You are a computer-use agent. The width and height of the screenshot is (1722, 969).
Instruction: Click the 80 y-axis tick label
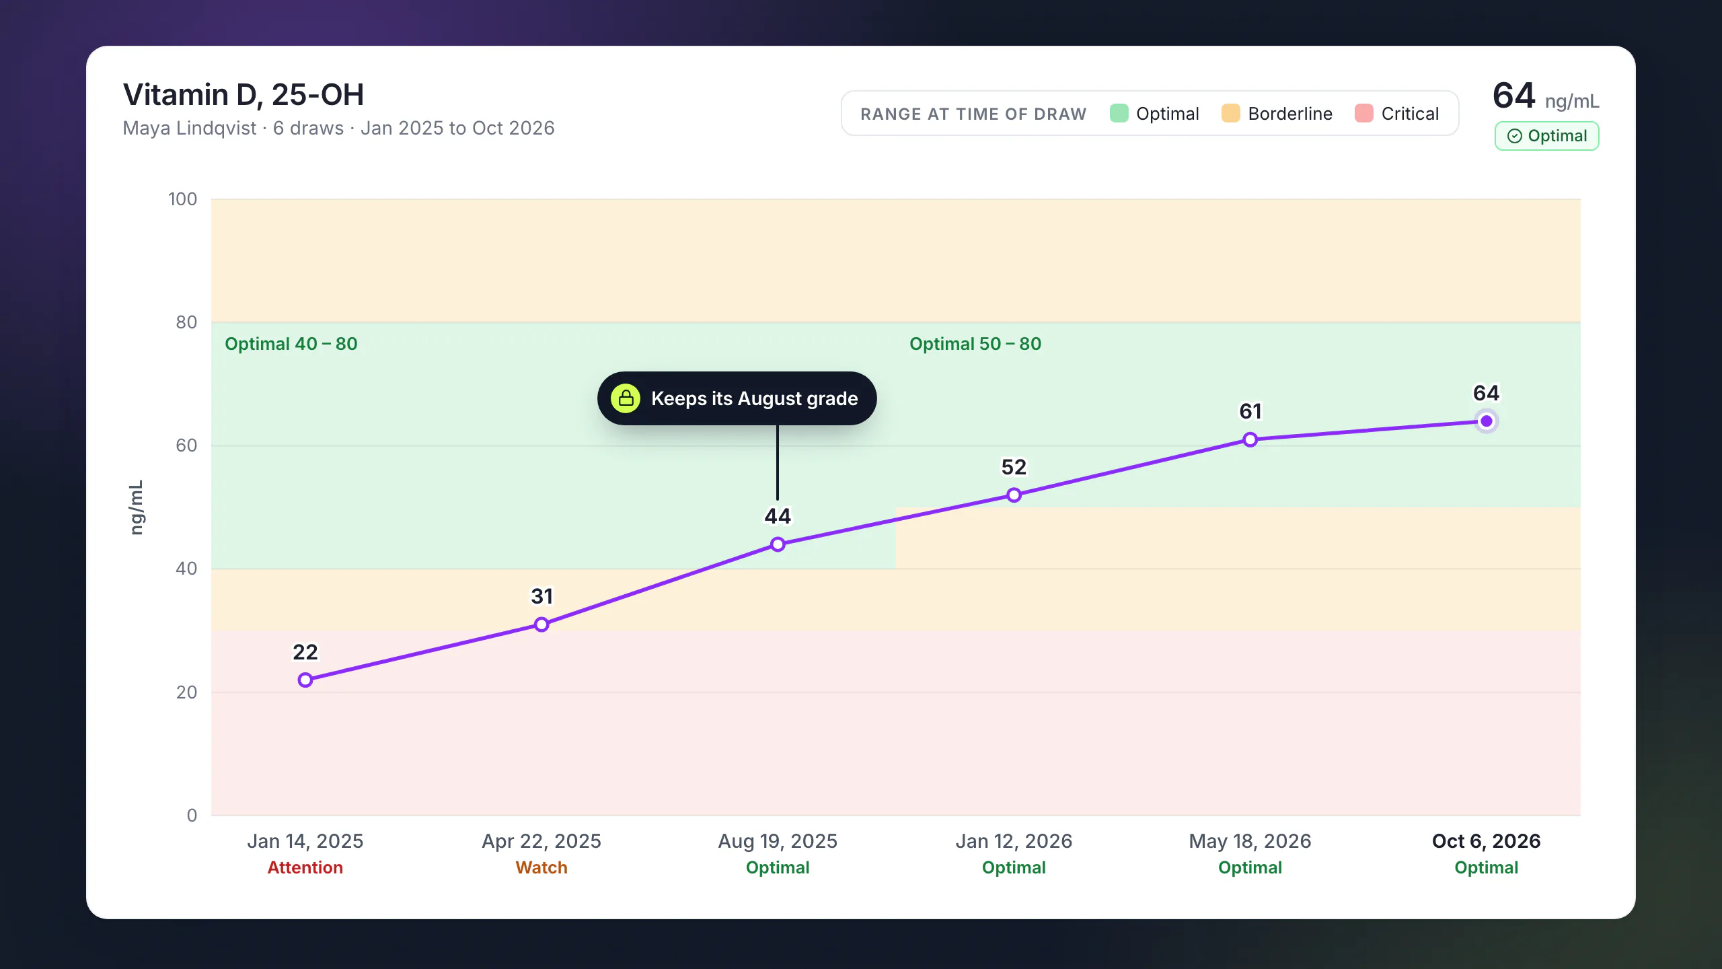[x=186, y=322]
